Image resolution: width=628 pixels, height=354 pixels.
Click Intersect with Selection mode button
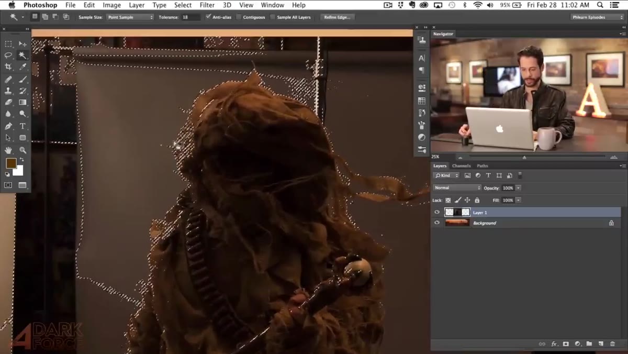(66, 17)
